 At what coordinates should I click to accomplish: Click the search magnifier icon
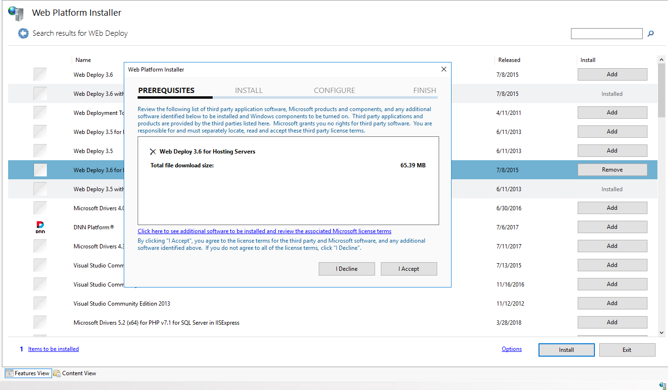click(650, 34)
